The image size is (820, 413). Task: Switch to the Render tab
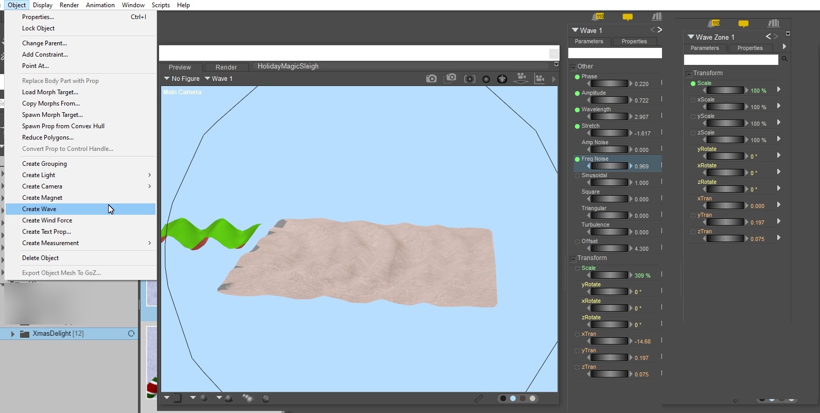click(226, 67)
